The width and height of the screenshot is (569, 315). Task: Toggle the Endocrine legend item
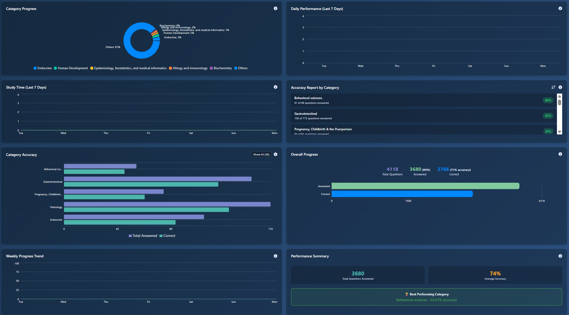[42, 68]
